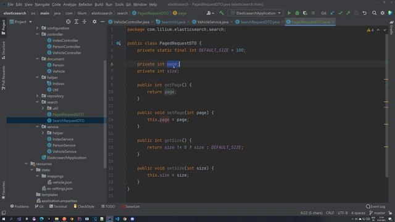
Task: Run with coverage icon
Action: 305,13
